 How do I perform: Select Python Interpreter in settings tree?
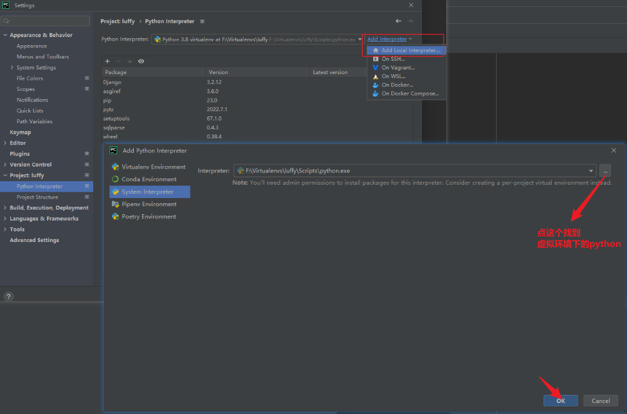46,186
